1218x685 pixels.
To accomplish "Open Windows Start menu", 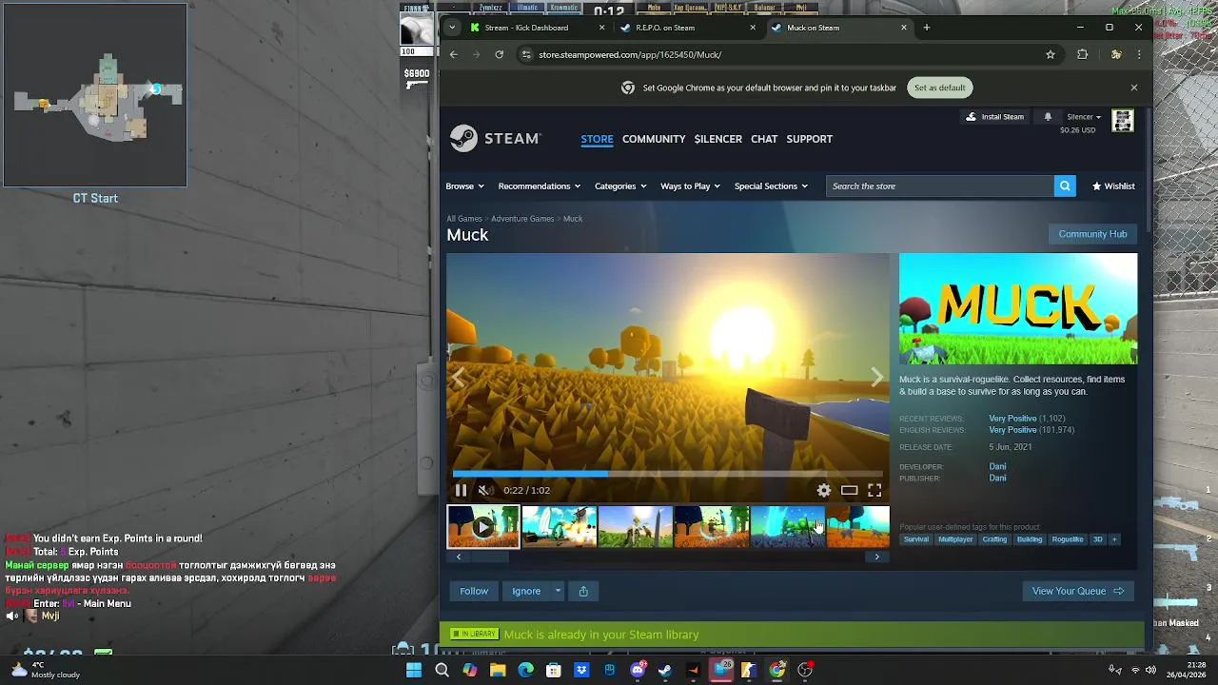I will (414, 670).
